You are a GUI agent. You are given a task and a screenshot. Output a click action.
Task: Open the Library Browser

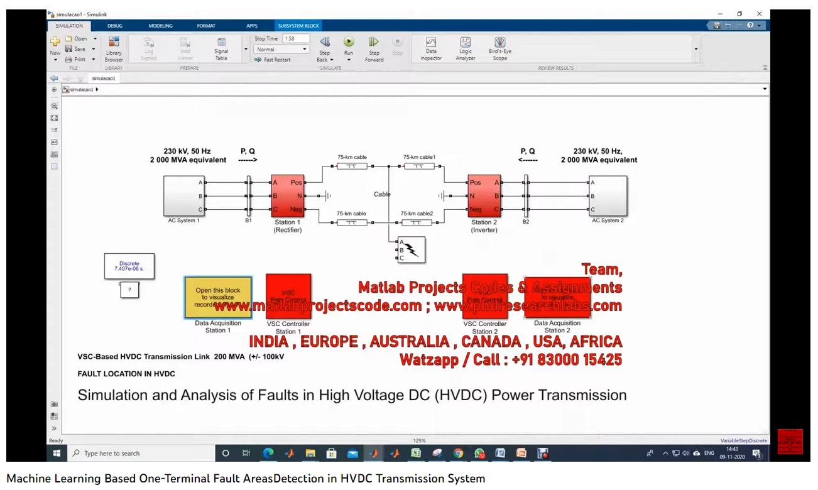point(114,48)
